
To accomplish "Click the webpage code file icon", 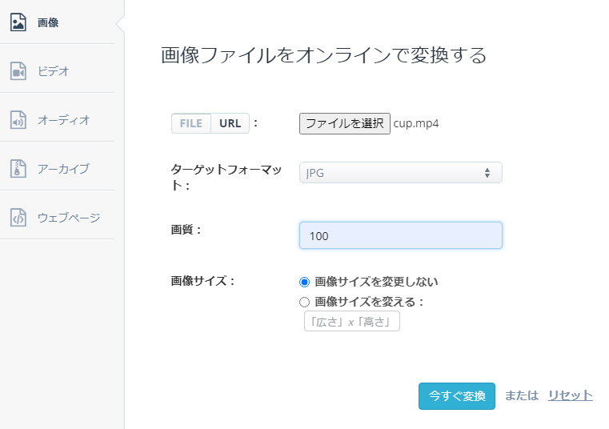I will click(x=18, y=218).
